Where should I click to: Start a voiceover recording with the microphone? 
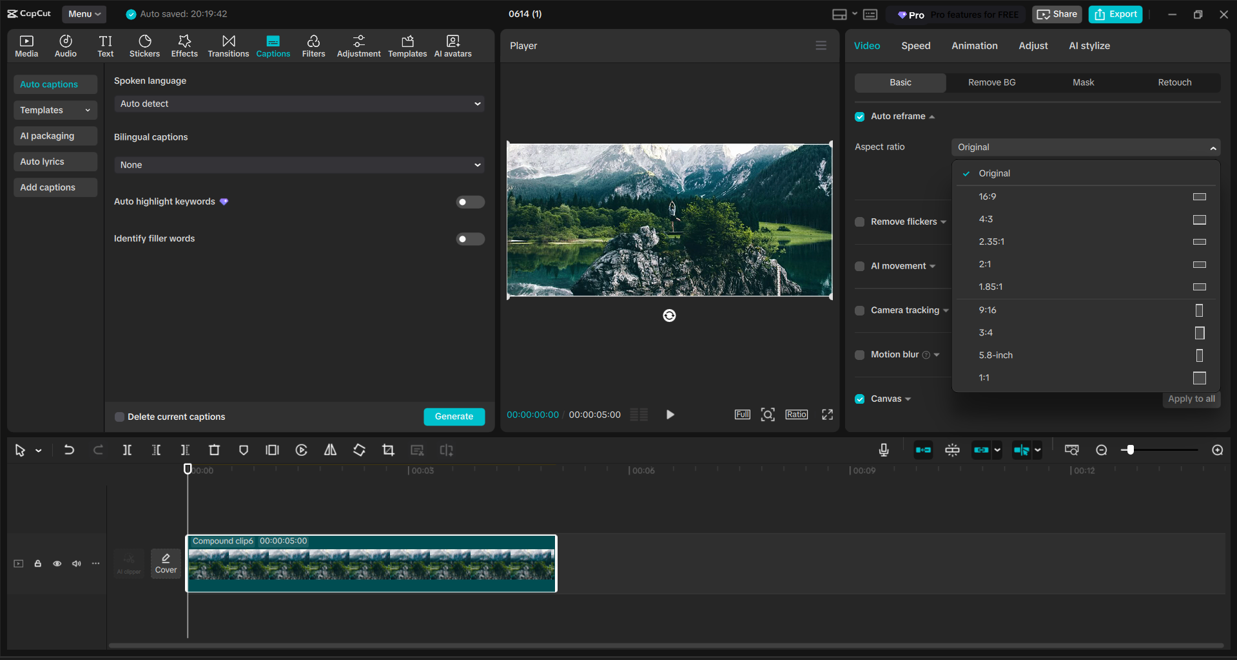pyautogui.click(x=883, y=450)
